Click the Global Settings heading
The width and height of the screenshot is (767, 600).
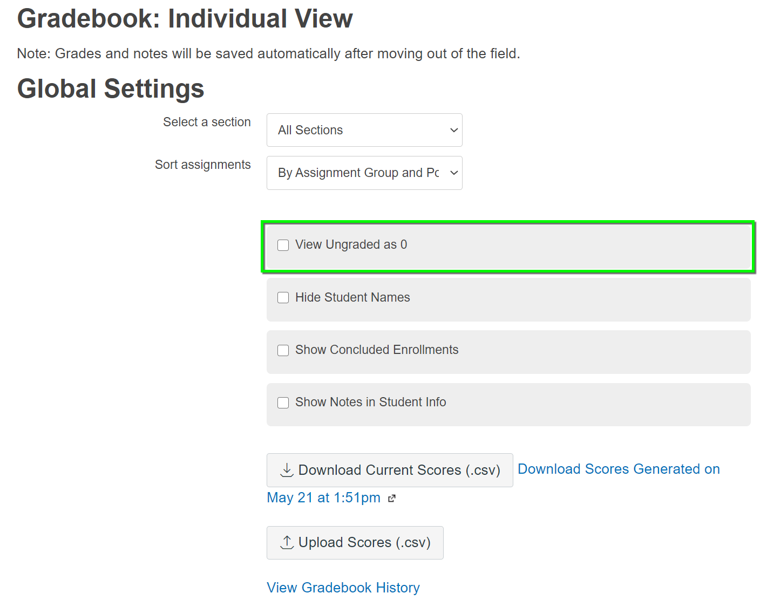click(111, 88)
